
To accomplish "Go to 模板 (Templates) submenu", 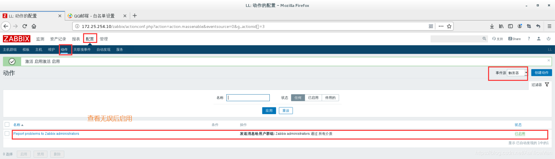I will (26, 50).
